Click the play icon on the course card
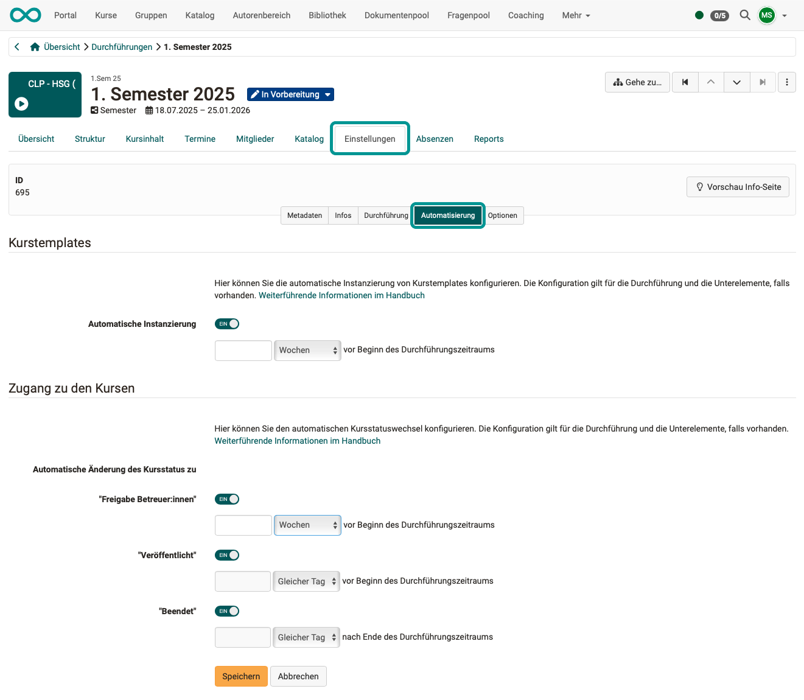The width and height of the screenshot is (804, 700). 21,103
